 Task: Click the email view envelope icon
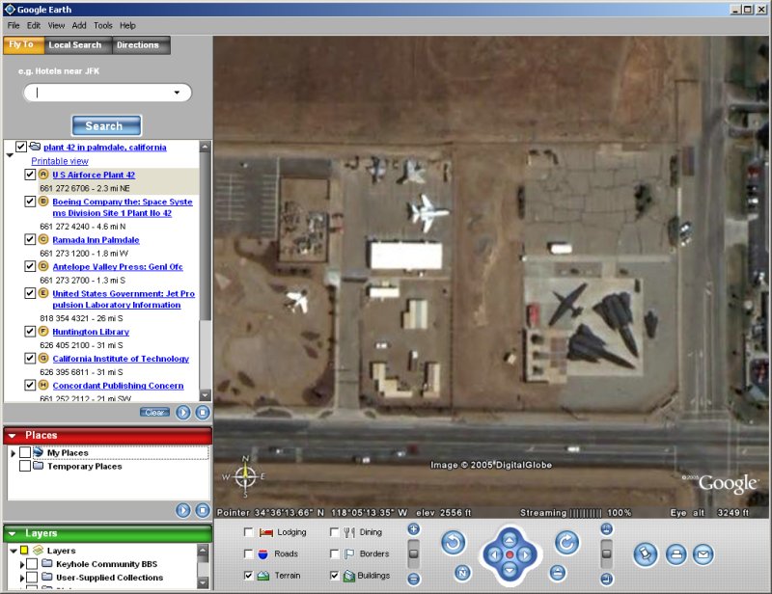point(703,554)
